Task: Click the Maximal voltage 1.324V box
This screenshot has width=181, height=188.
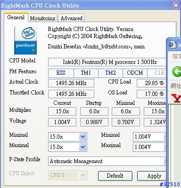Action: [155, 122]
